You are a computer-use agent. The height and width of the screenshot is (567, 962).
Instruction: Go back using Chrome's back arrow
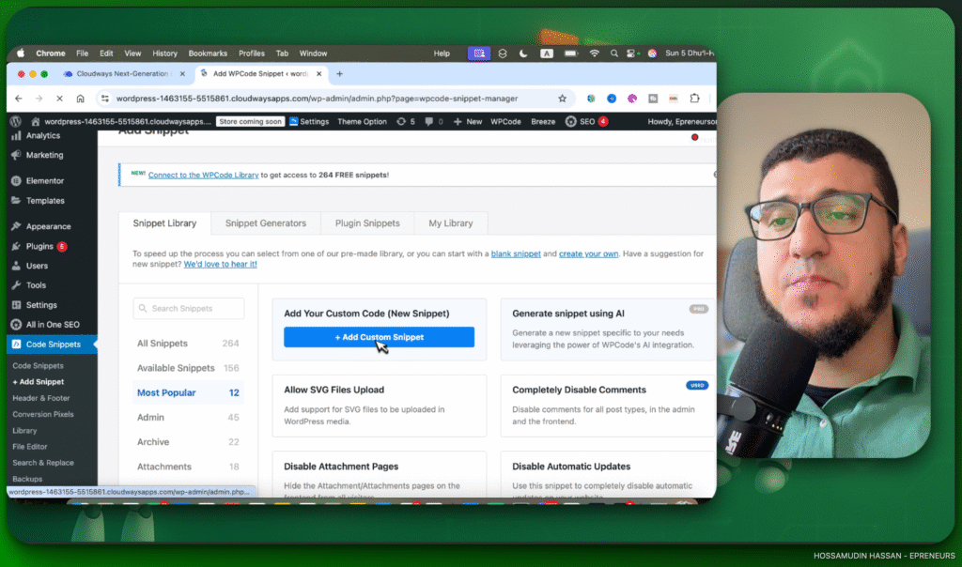(19, 98)
